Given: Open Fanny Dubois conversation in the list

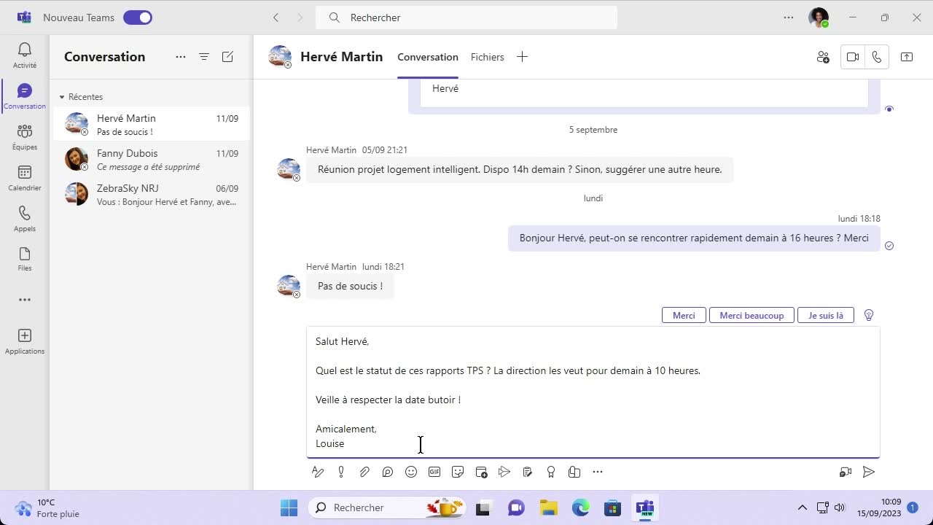Looking at the screenshot, I should coord(152,160).
